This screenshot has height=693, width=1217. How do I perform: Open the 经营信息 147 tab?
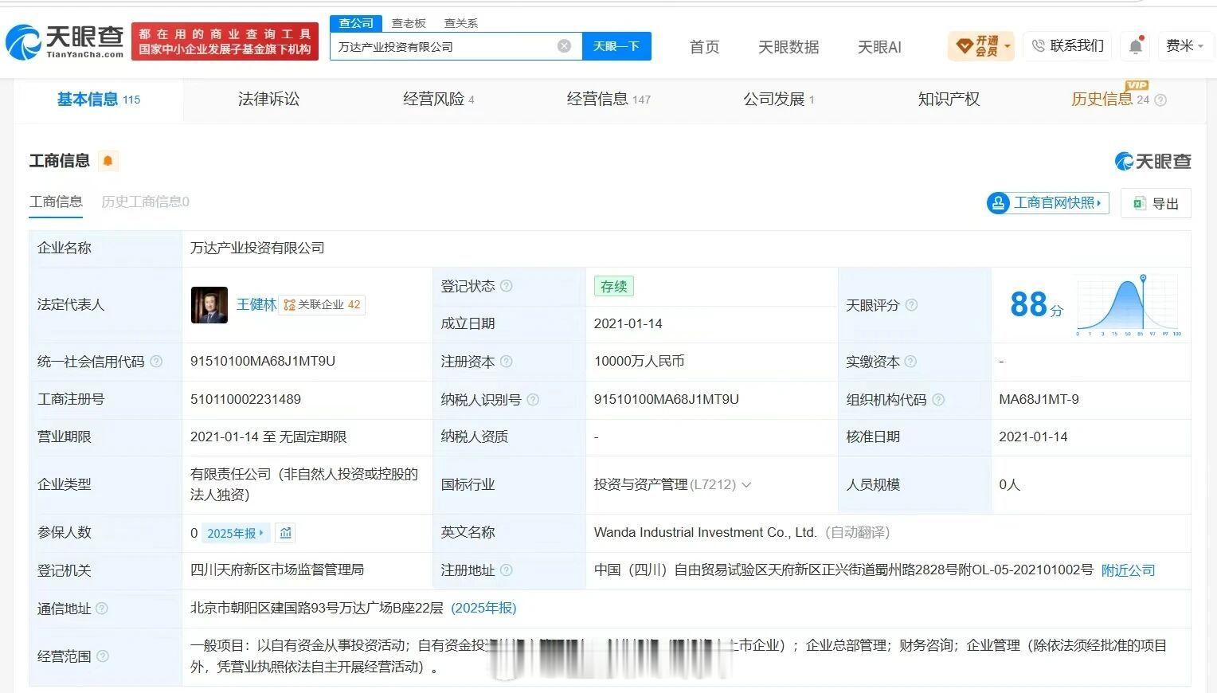coord(608,100)
